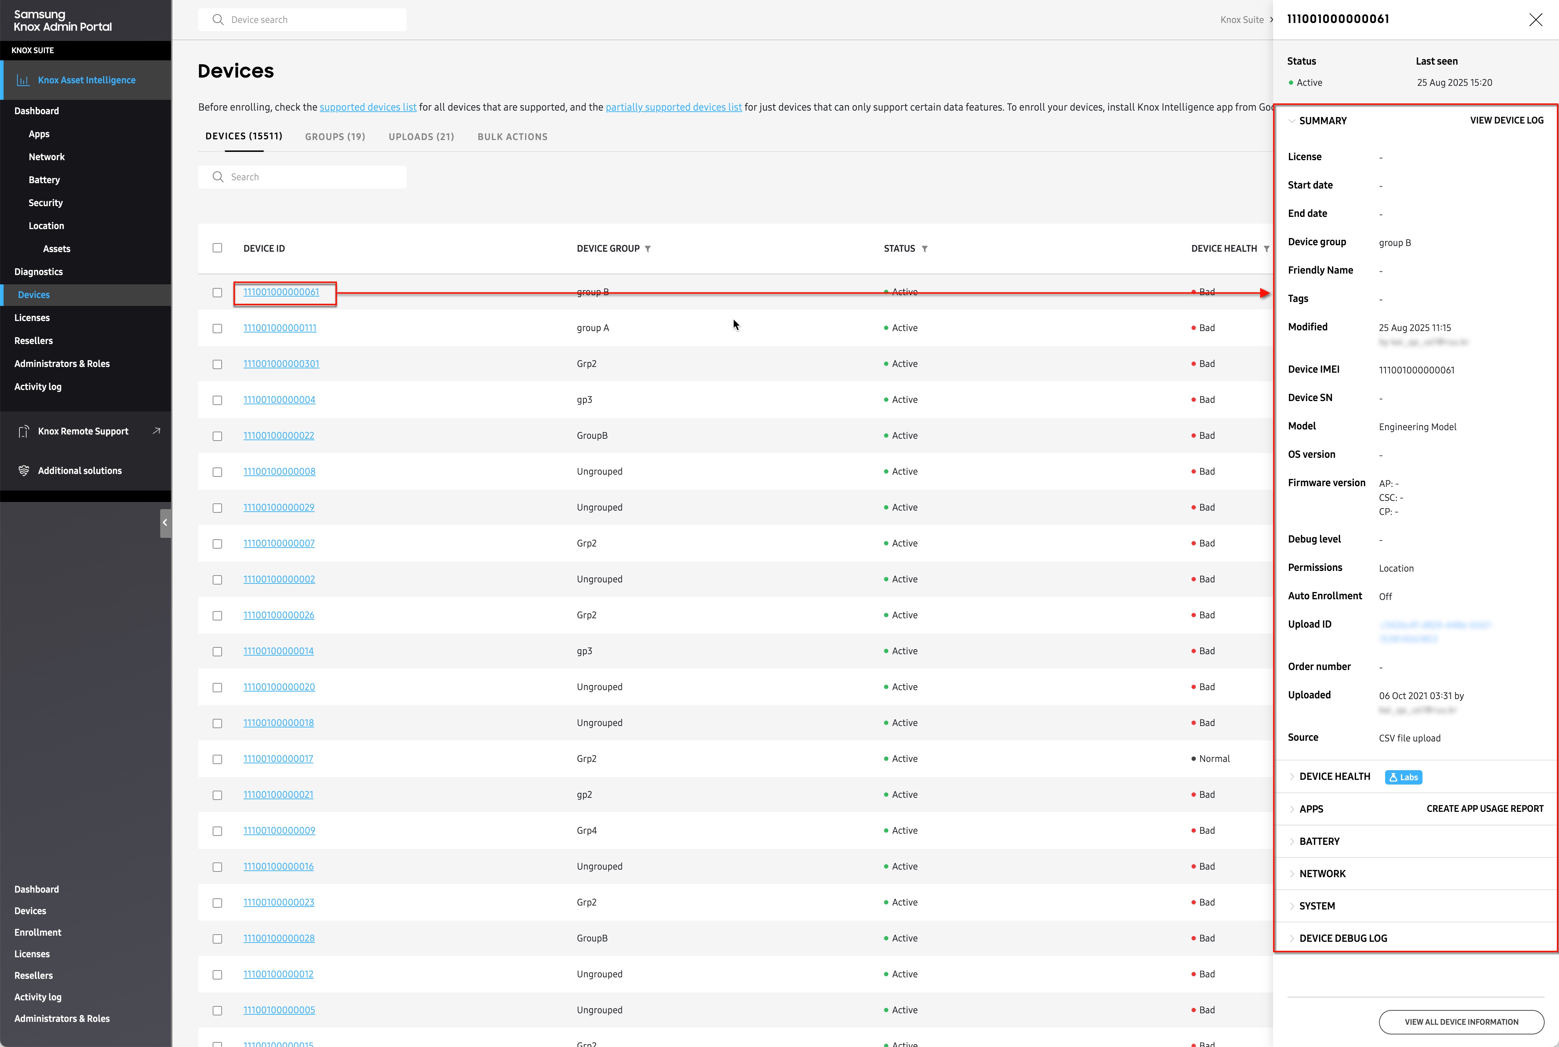Select checkbox for device 11100100000009
Image resolution: width=1559 pixels, height=1047 pixels.
[x=217, y=831]
